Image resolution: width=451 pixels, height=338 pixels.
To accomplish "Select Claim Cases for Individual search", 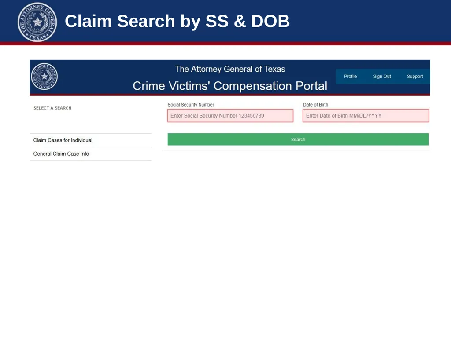I will 90,140.
